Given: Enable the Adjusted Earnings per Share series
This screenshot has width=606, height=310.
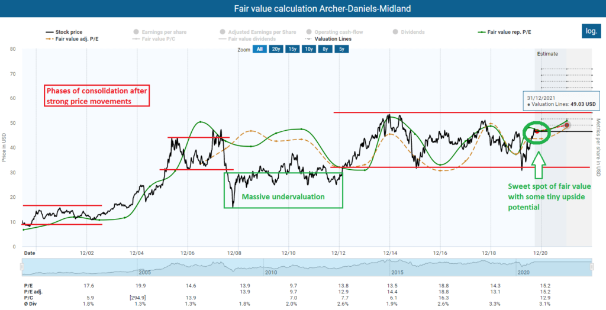Looking at the screenshot, I should click(x=257, y=32).
